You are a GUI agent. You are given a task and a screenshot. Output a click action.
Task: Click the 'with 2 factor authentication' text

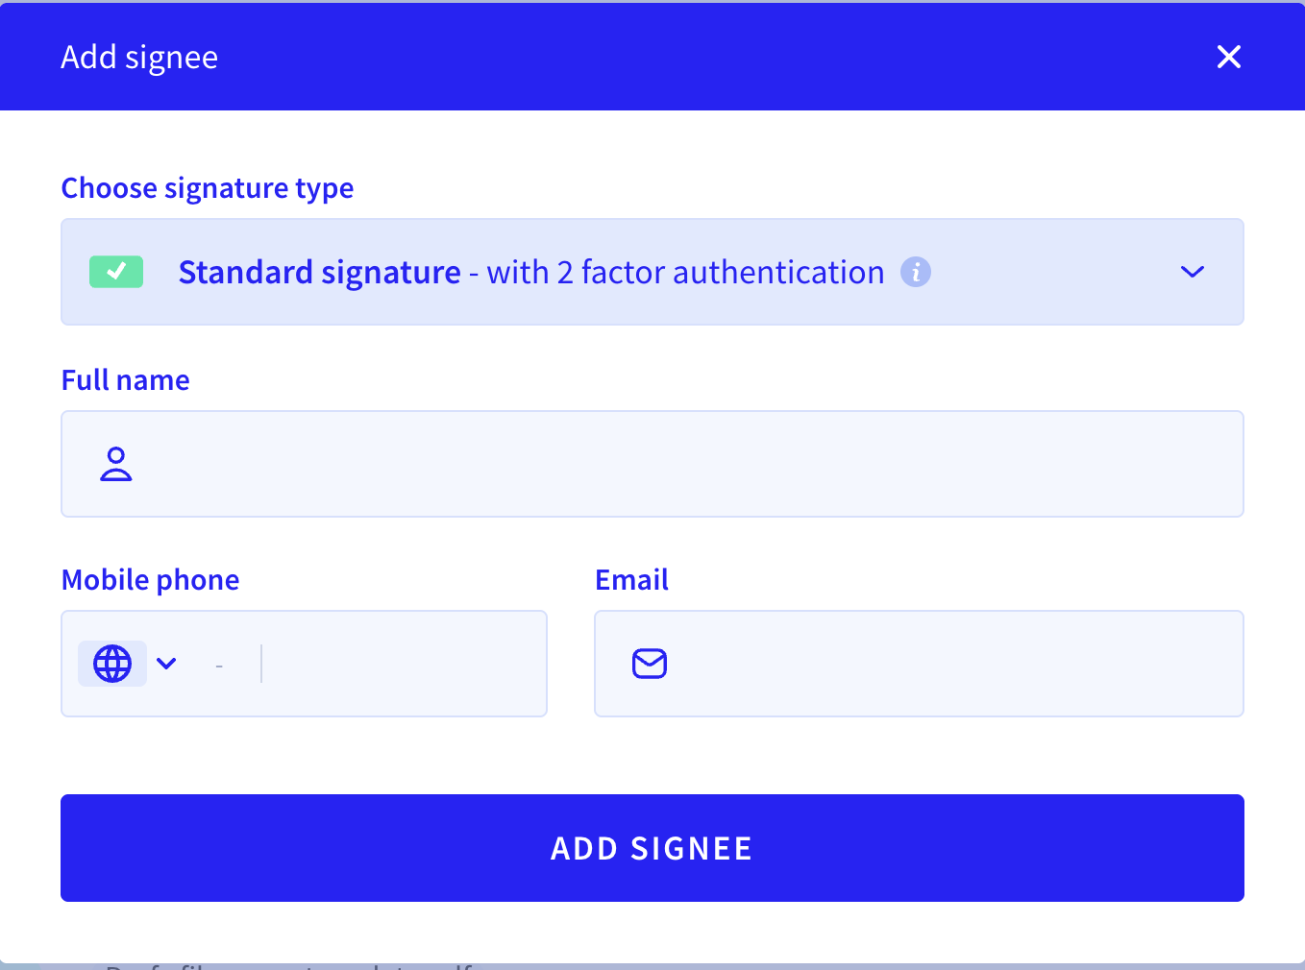click(685, 273)
